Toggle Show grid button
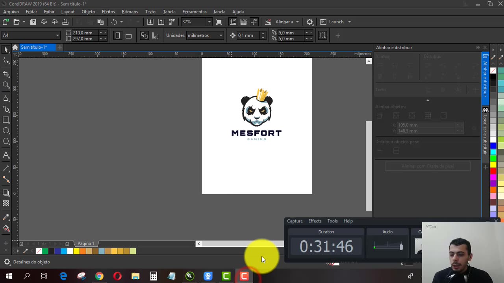 coord(243,22)
